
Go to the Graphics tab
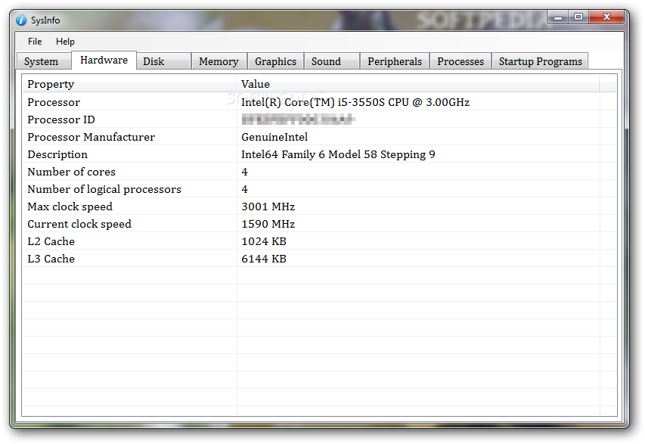click(275, 61)
